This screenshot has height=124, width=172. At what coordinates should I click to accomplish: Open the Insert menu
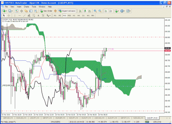pos(19,7)
